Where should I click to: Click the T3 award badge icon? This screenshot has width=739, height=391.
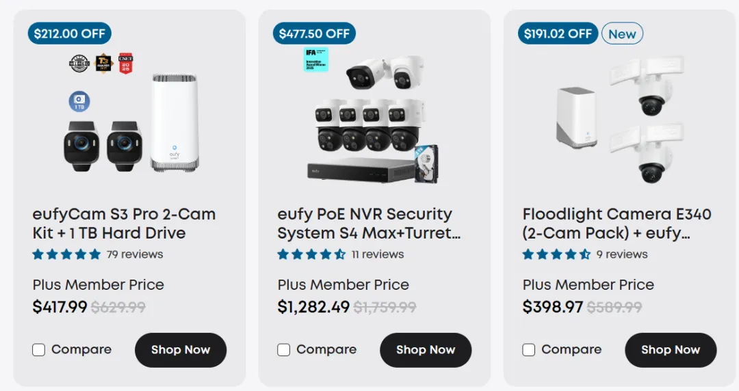103,63
